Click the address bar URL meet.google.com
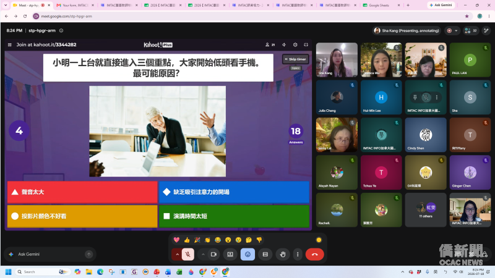This screenshot has width=495, height=278. (x=67, y=16)
